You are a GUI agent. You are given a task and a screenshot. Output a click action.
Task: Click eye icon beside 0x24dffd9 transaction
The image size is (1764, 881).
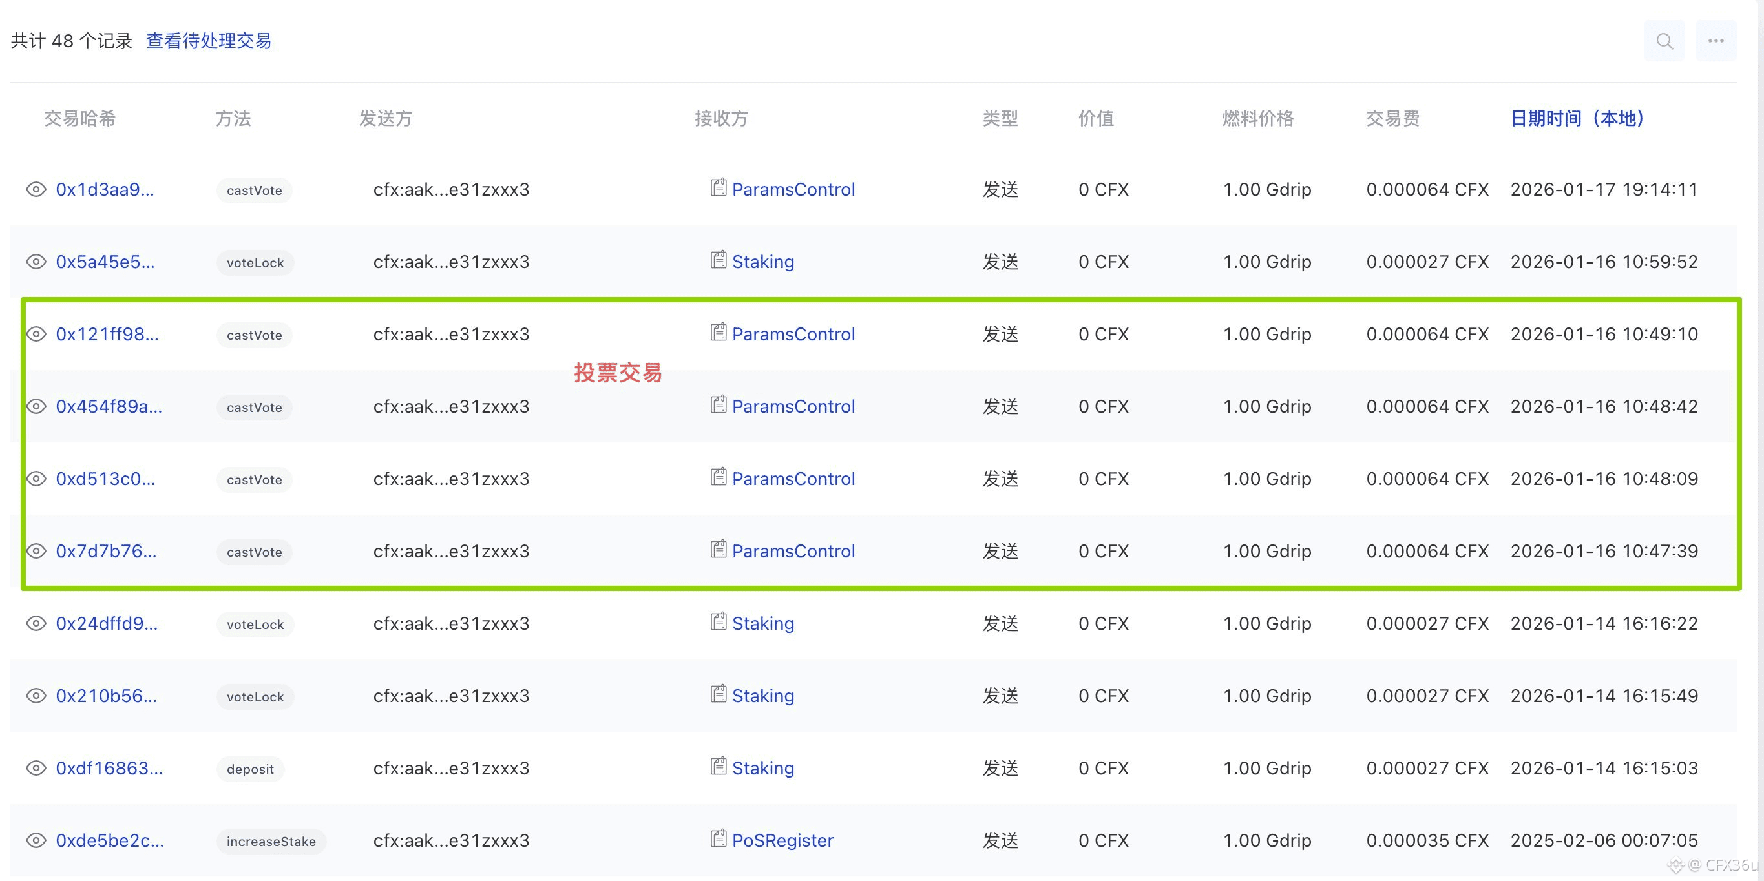[x=36, y=624]
